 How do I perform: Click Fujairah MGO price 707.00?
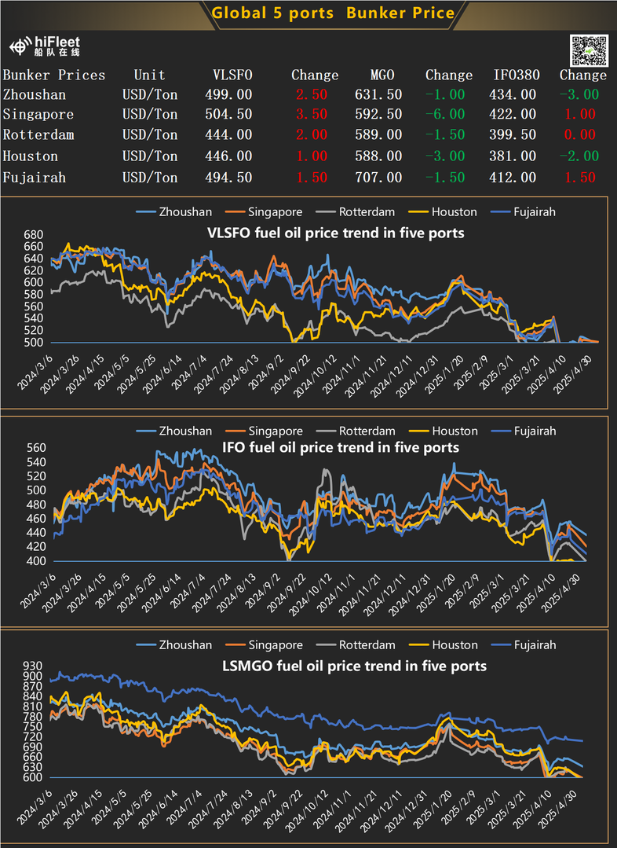pos(382,178)
